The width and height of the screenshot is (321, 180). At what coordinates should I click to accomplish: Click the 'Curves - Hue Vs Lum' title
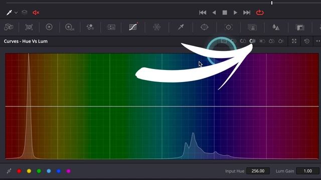(26, 41)
